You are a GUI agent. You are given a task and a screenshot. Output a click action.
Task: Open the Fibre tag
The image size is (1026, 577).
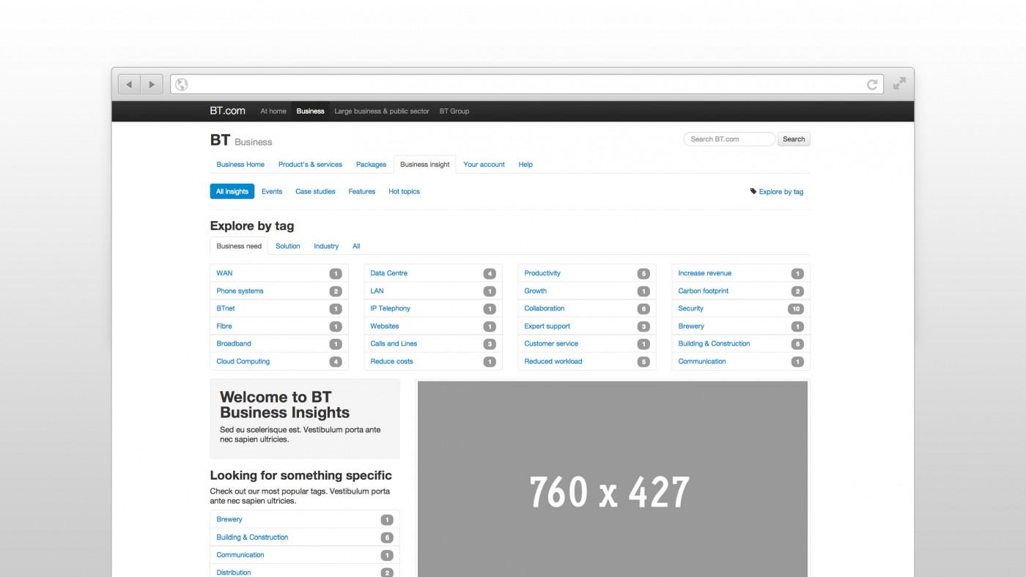(x=224, y=326)
